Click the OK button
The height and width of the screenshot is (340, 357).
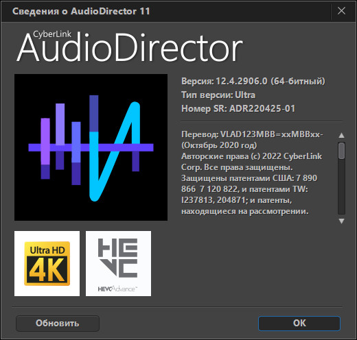pyautogui.click(x=299, y=323)
